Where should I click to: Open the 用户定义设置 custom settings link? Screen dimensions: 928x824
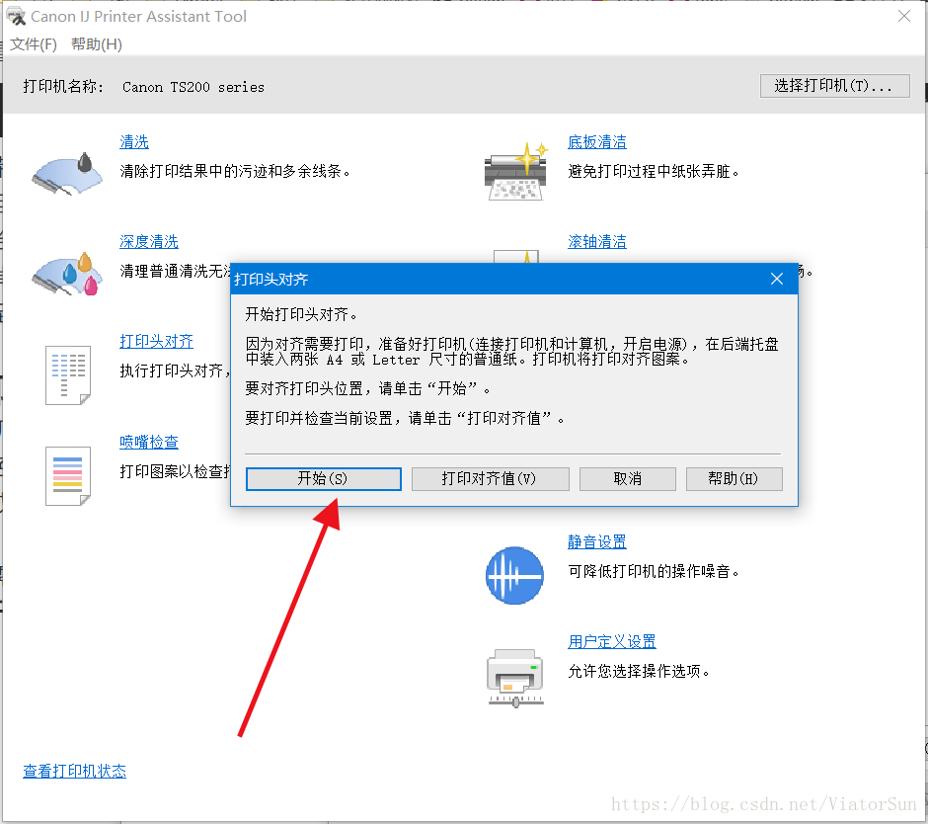pyautogui.click(x=611, y=641)
